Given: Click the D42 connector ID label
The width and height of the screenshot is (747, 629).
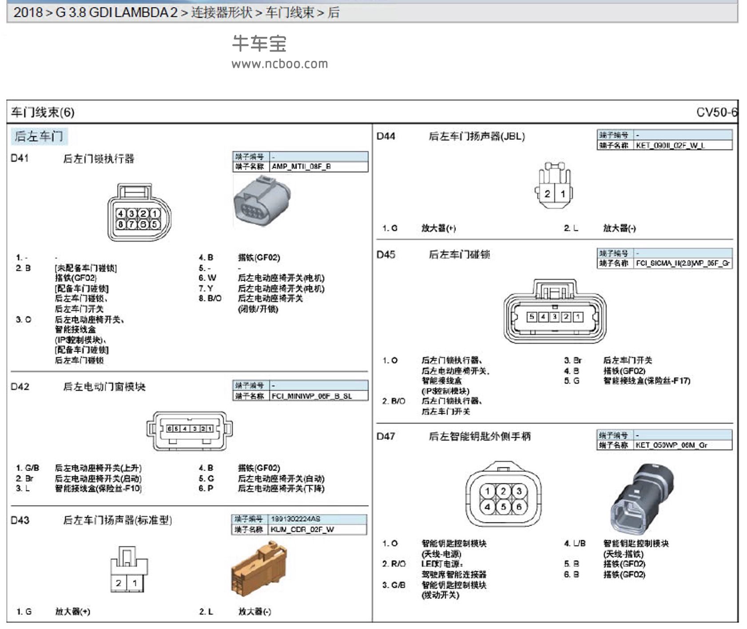Looking at the screenshot, I should tap(20, 386).
